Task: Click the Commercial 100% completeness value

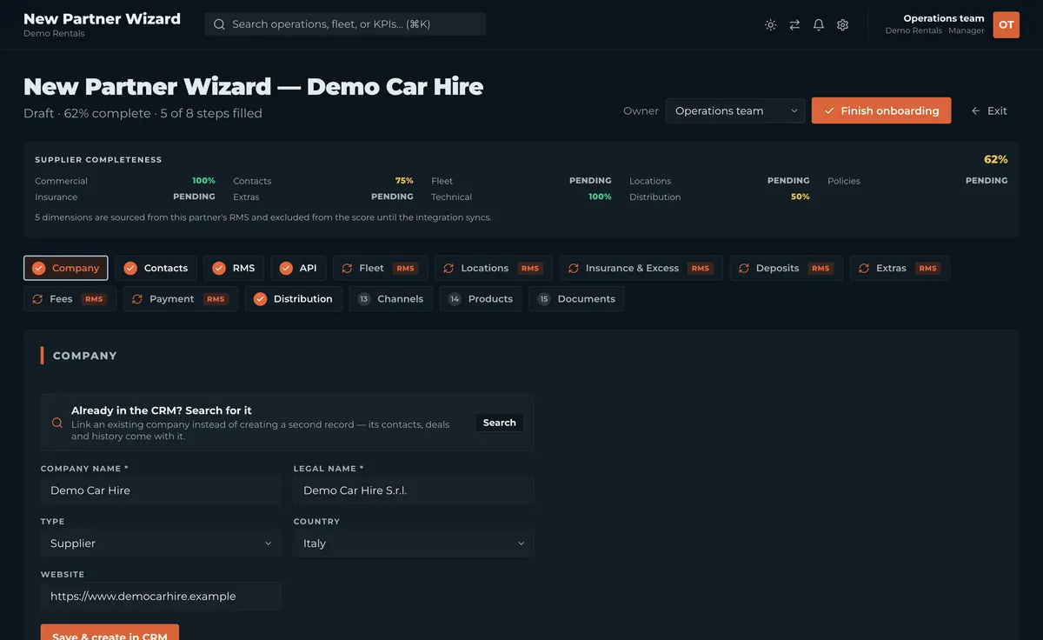Action: click(x=203, y=181)
